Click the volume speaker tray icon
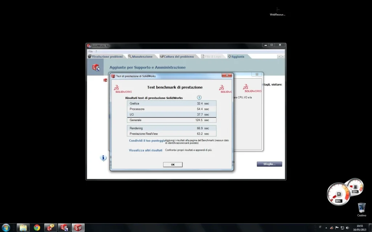The image size is (372, 232). (348, 228)
